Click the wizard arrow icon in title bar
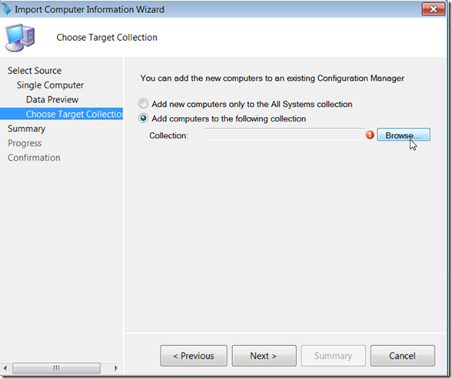The image size is (452, 379). point(6,9)
